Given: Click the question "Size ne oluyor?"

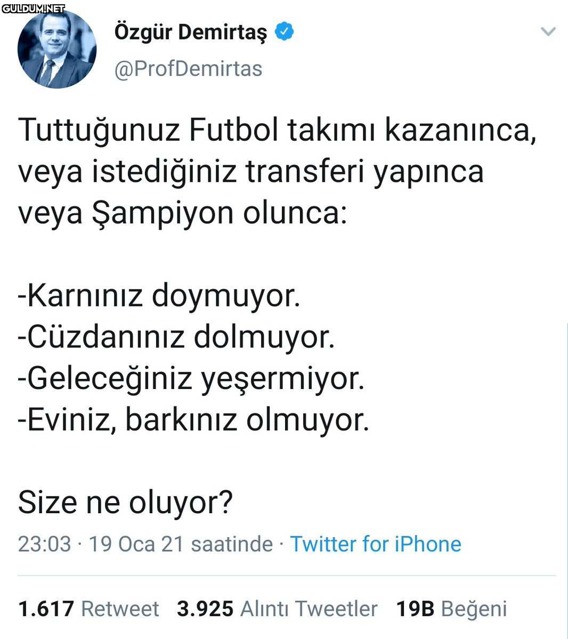Looking at the screenshot, I should (126, 503).
